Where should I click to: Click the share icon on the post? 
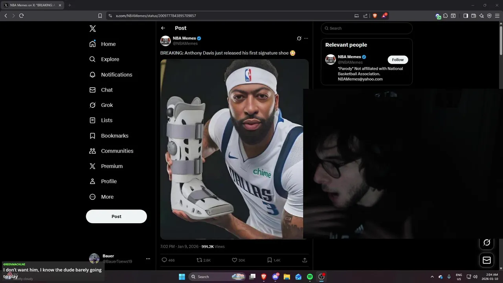pyautogui.click(x=305, y=260)
